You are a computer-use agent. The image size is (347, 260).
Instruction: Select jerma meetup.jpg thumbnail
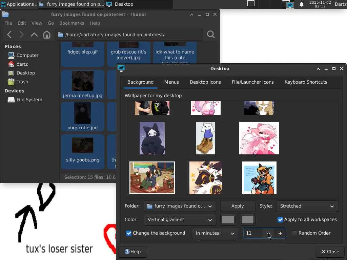(x=83, y=81)
